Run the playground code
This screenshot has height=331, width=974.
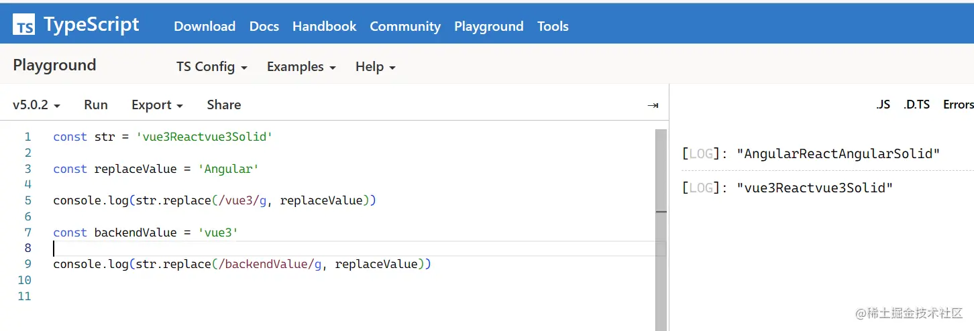96,105
